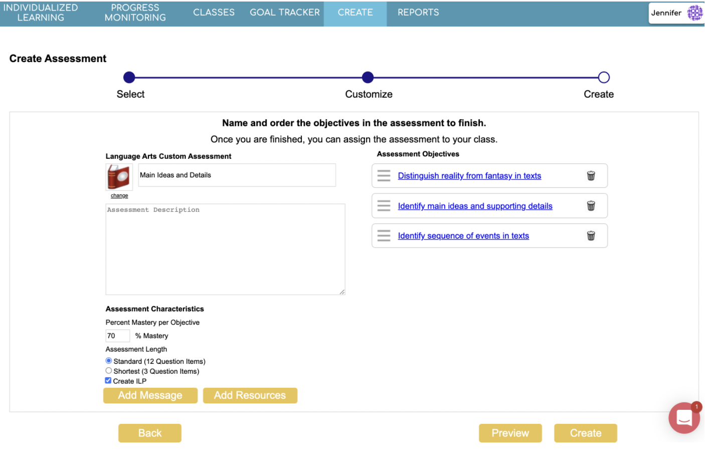Uncheck the Create ILP checkbox
The height and width of the screenshot is (464, 705).
(x=108, y=380)
